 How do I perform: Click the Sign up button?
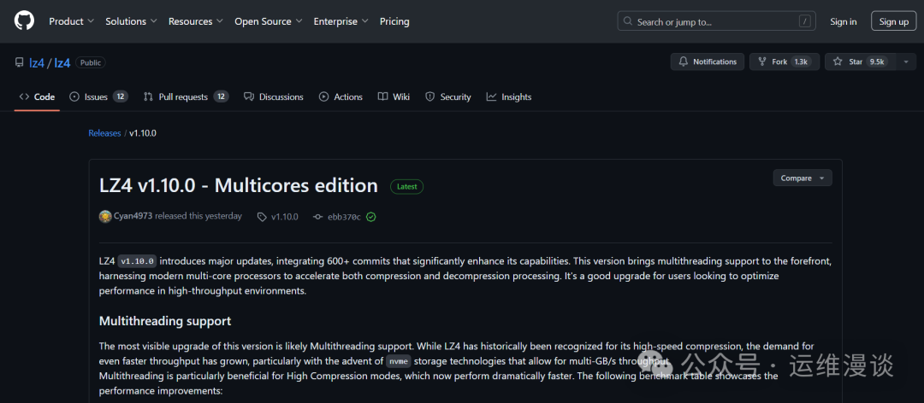coord(894,21)
